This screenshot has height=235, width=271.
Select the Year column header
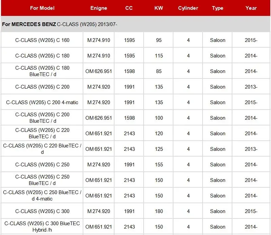(x=251, y=8)
